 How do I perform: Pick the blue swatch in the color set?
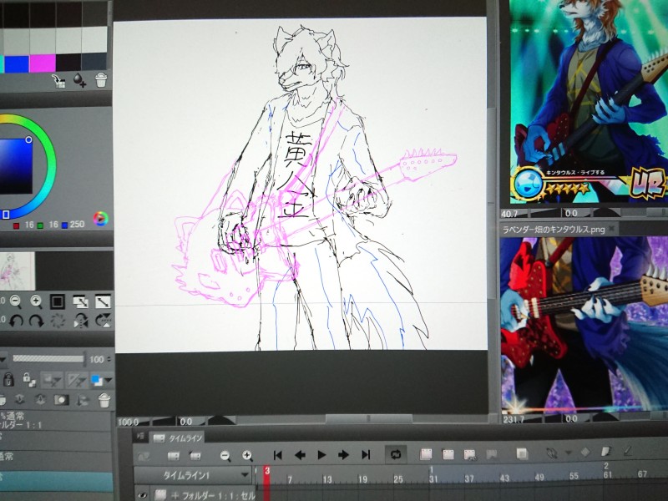coord(17,63)
